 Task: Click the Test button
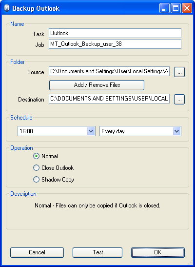click(x=97, y=252)
